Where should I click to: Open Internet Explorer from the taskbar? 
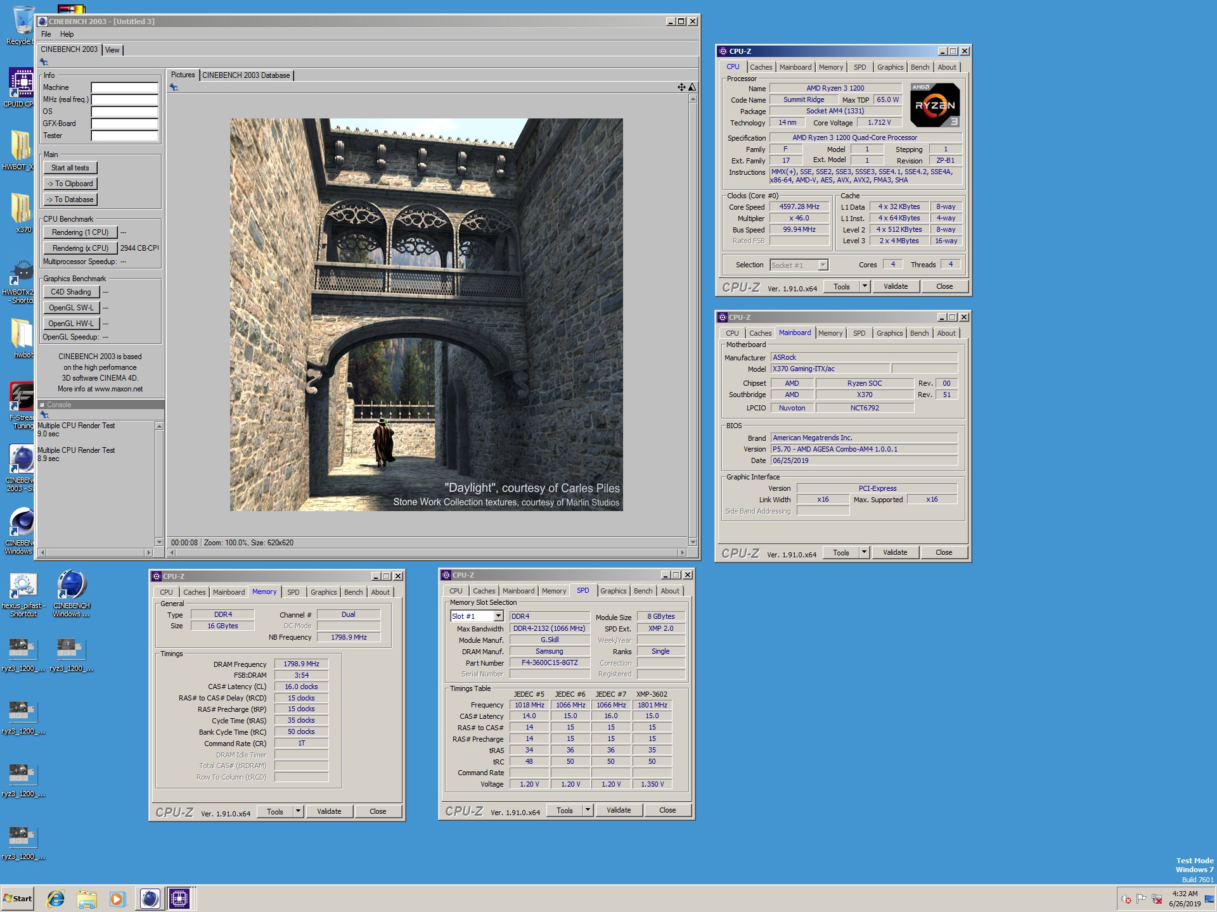click(56, 899)
